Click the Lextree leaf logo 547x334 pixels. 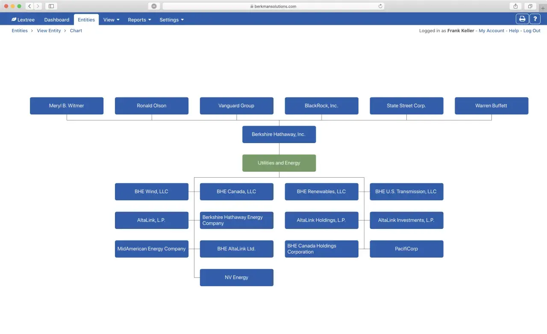pyautogui.click(x=14, y=20)
